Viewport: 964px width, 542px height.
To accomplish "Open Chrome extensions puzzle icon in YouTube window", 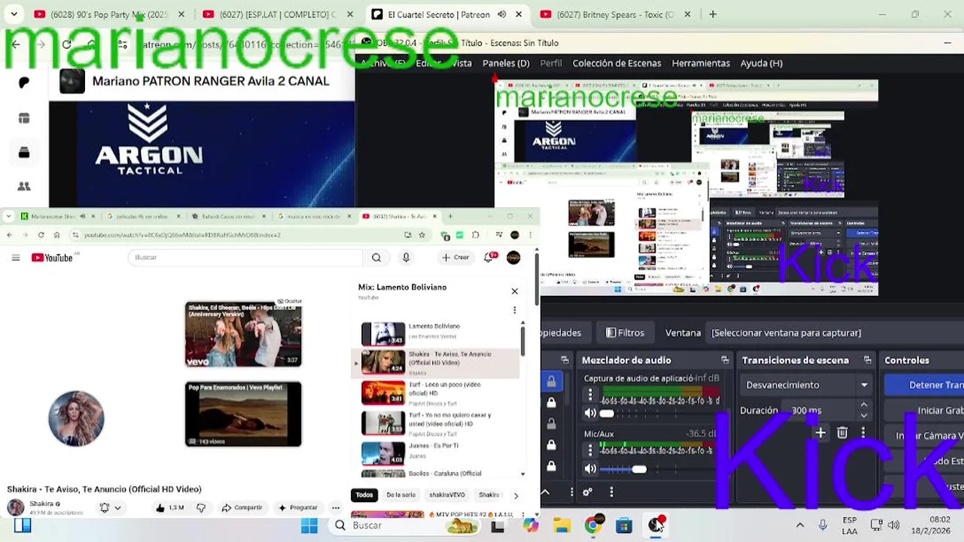I will click(x=475, y=235).
